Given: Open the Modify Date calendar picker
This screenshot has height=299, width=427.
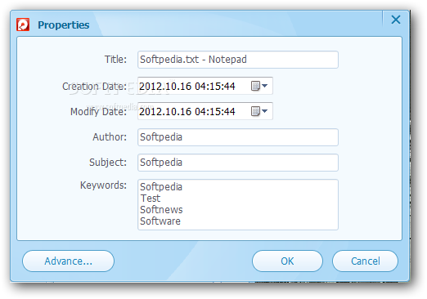Looking at the screenshot, I should (x=259, y=111).
